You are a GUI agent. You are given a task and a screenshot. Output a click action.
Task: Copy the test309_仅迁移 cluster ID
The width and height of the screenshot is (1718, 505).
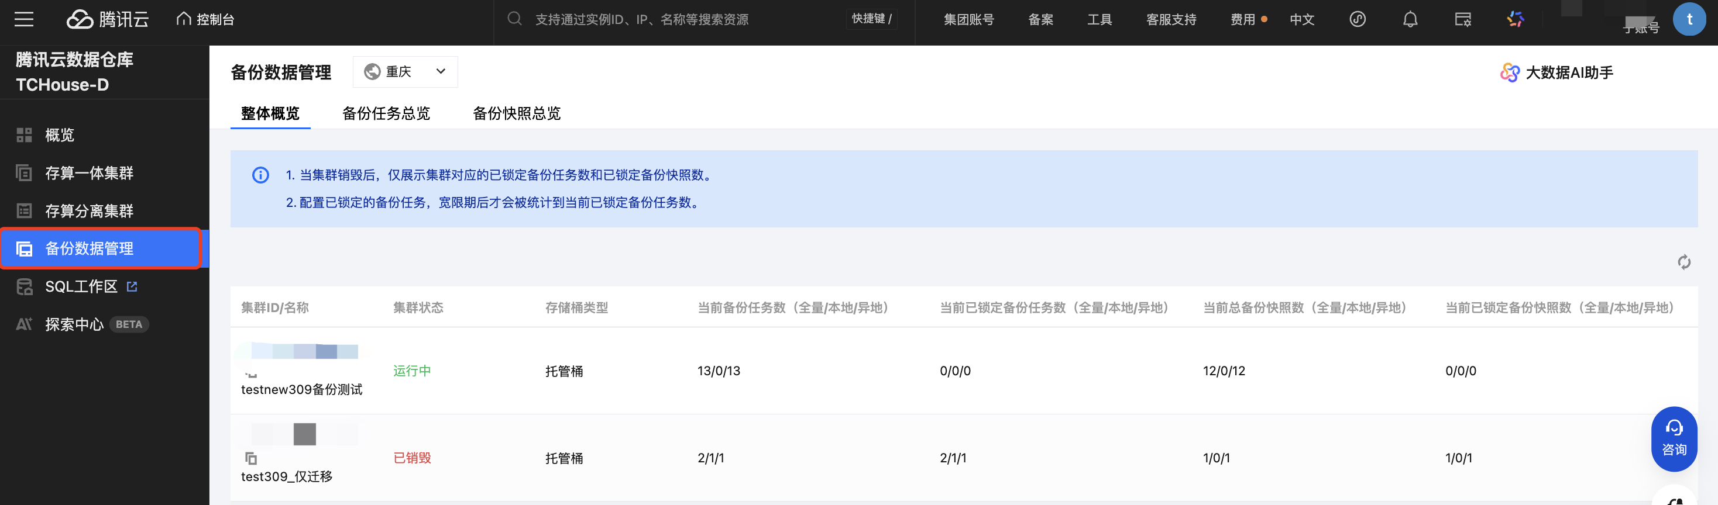251,458
